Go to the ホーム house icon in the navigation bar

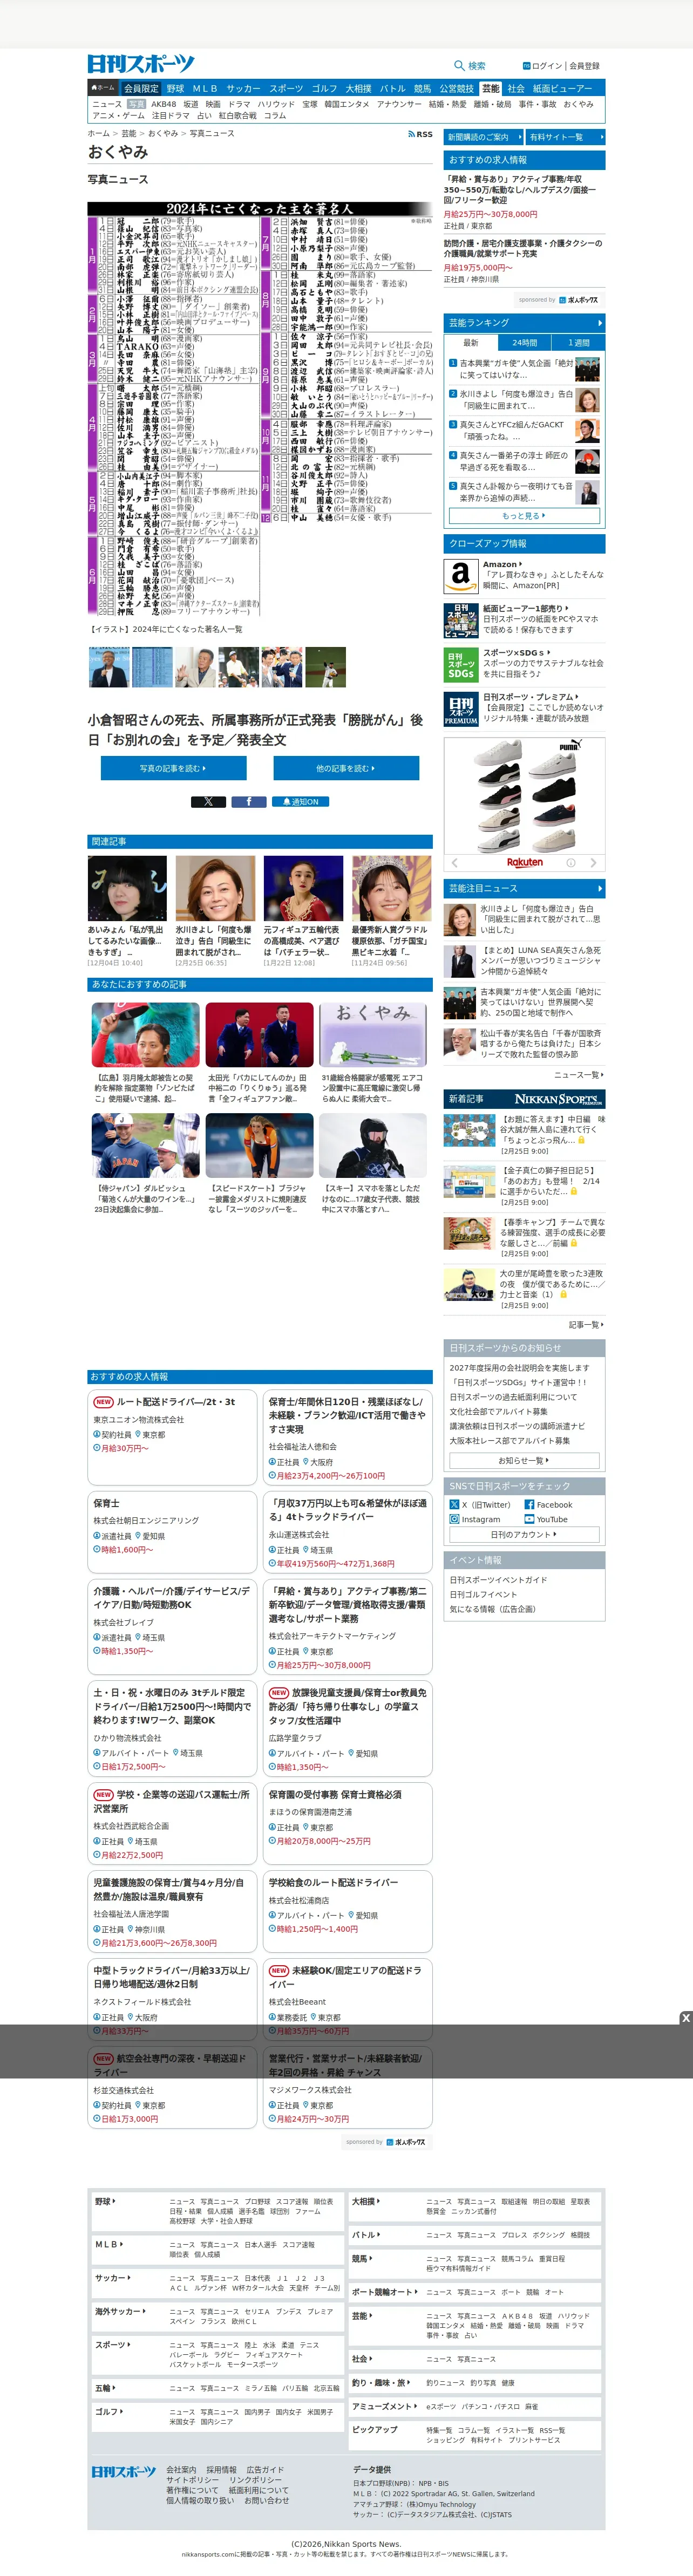[103, 88]
